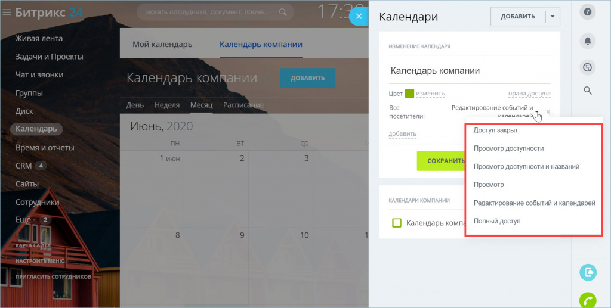Viewport: 611px width, 308px height.
Task: Click the green calendar color swatch
Action: [x=409, y=94]
